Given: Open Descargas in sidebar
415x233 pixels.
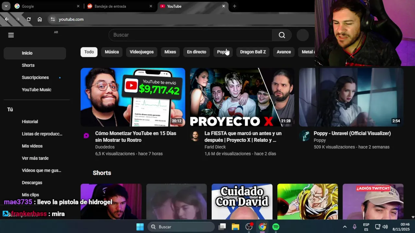Looking at the screenshot, I should coord(35,183).
